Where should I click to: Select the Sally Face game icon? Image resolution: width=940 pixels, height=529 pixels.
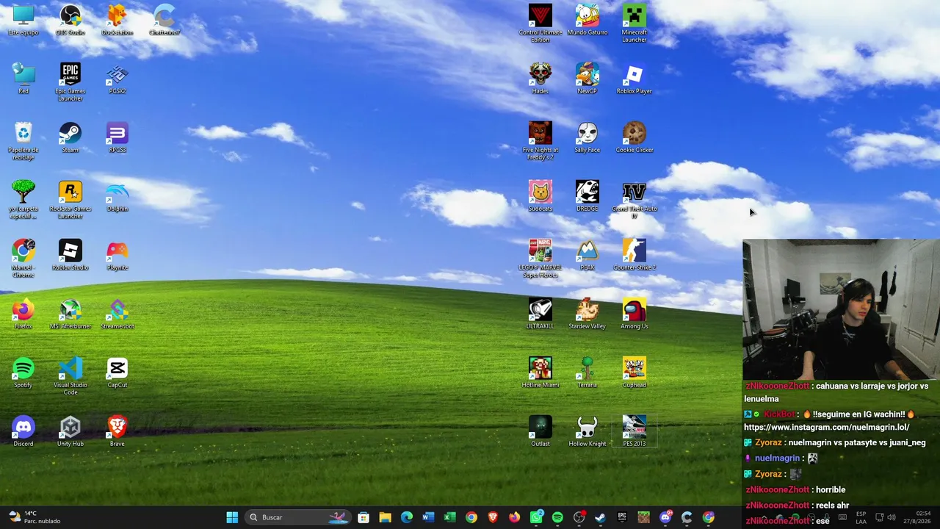[x=587, y=137]
